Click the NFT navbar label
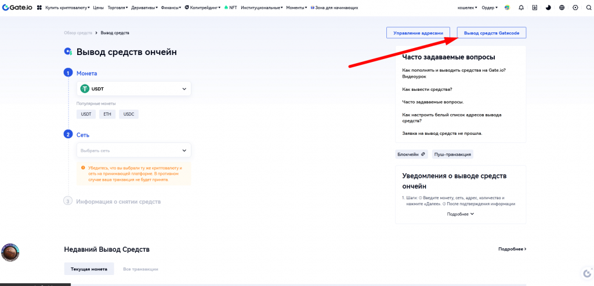 (233, 8)
